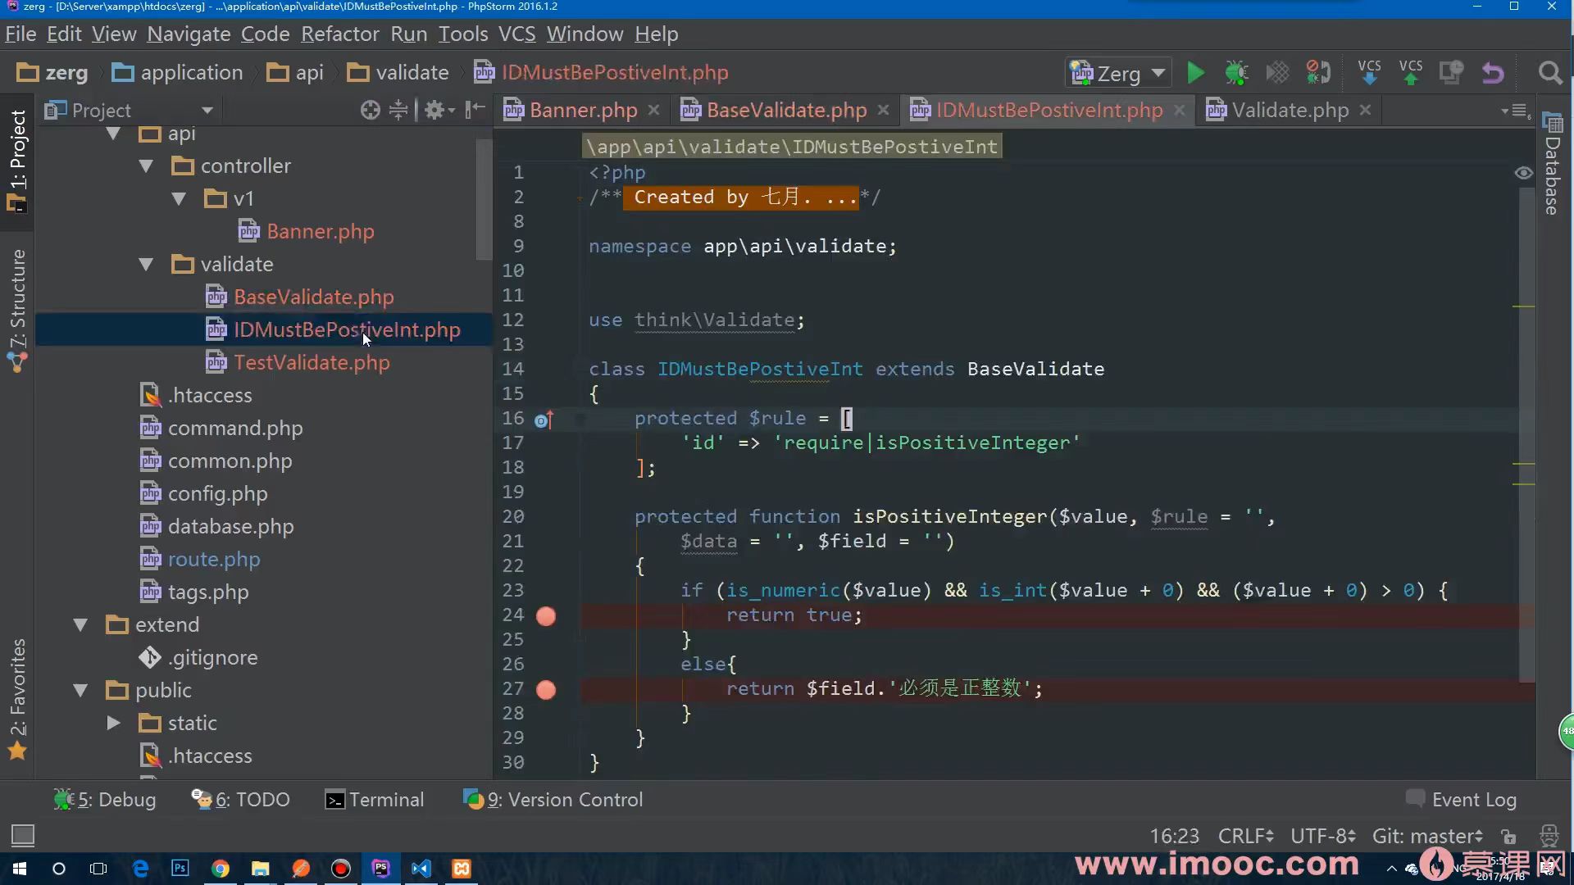Image resolution: width=1574 pixels, height=885 pixels.
Task: Hide the Project panel with the hide icon
Action: tap(475, 110)
